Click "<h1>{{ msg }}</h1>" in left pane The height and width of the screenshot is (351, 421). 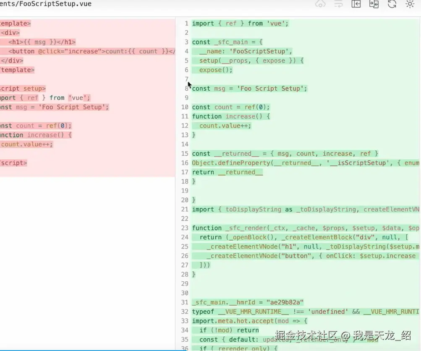[x=42, y=42]
